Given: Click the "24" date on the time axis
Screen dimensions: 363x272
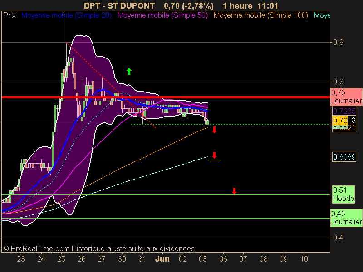Looking at the screenshot, I should tap(41, 259).
